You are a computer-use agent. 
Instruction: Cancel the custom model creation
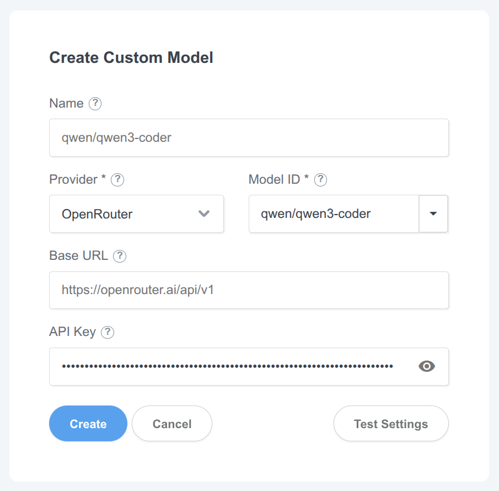coord(171,424)
